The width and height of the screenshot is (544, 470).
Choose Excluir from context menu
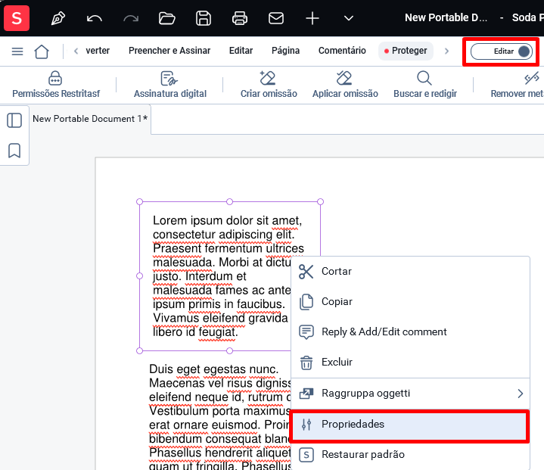point(410,362)
